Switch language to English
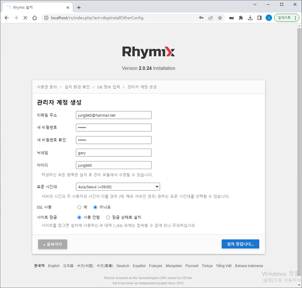Image resolution: width=302 pixels, height=288 pixels. click(x=54, y=266)
